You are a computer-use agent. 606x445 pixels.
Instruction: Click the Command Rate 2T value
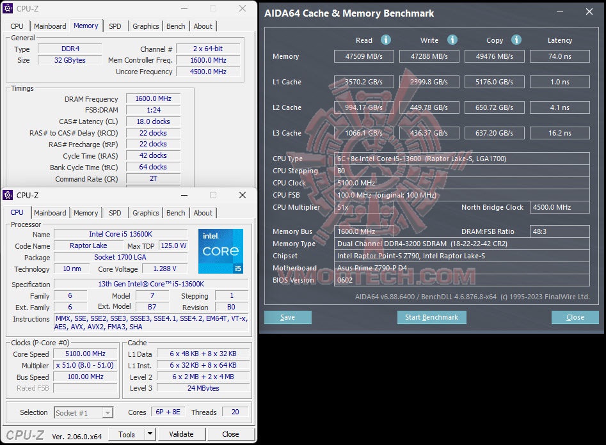click(x=153, y=178)
